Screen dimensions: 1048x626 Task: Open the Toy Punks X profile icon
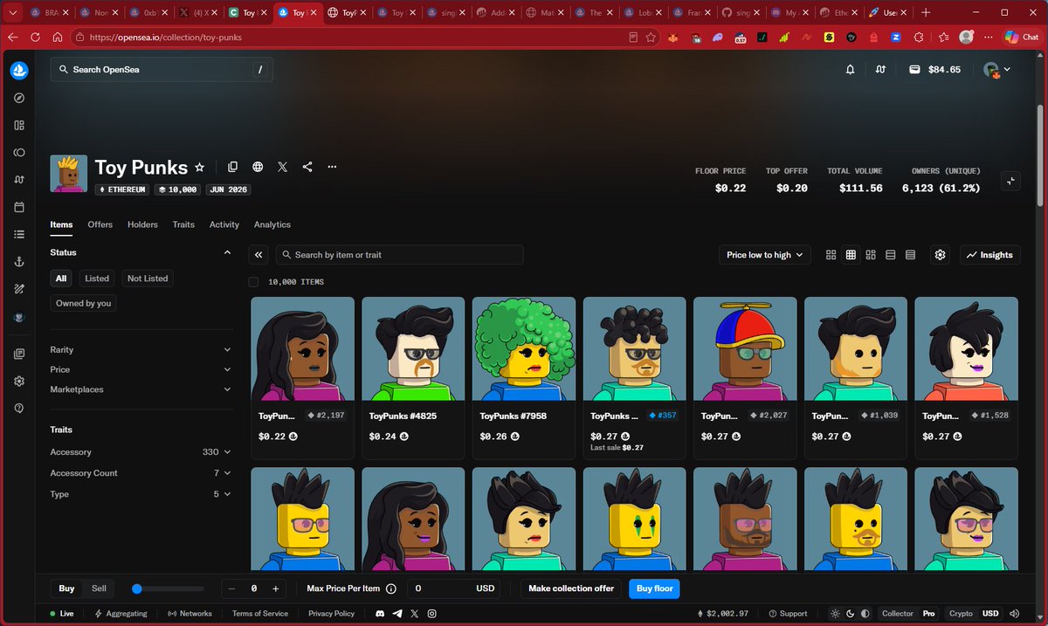pos(282,167)
